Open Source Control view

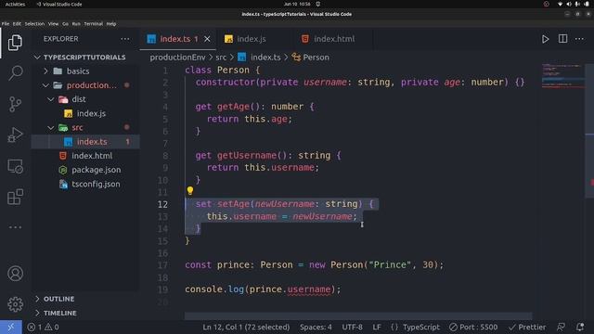click(15, 104)
